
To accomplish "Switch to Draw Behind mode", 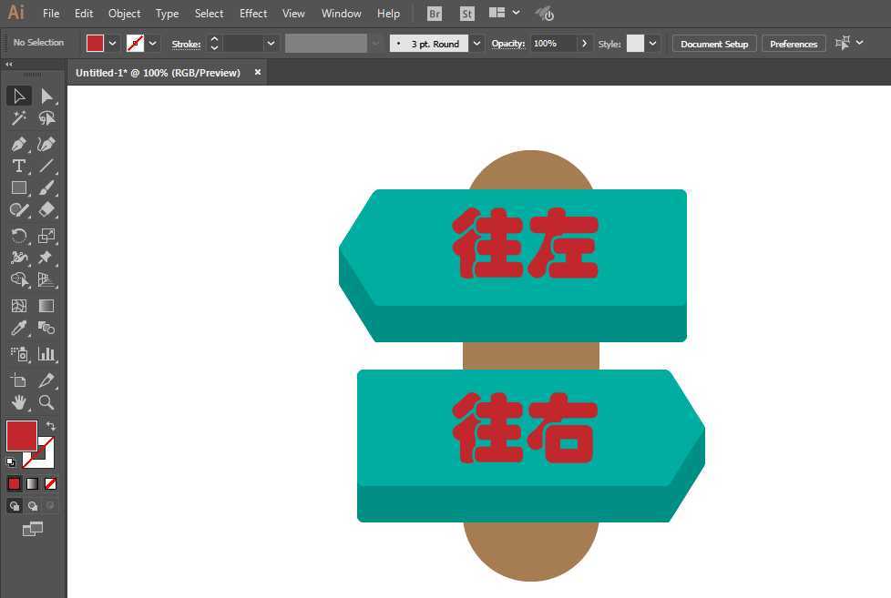I will point(32,505).
